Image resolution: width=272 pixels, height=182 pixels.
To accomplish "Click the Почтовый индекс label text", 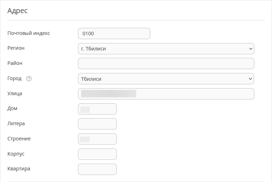I will click(29, 33).
